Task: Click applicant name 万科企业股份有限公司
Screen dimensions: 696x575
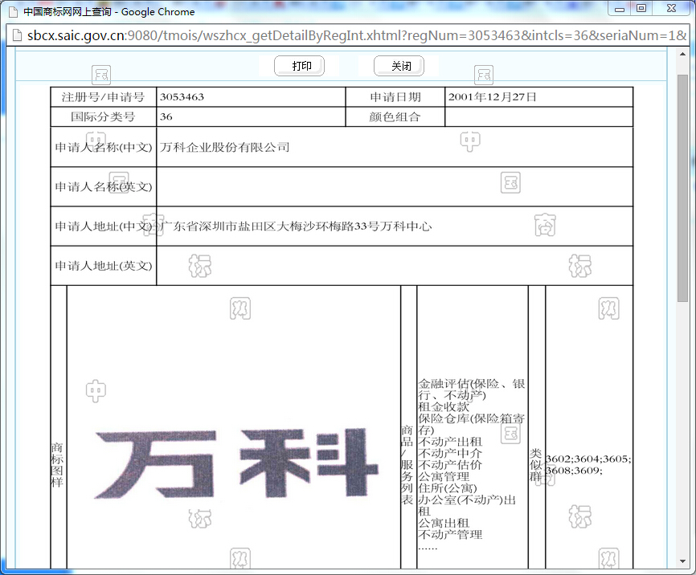Action: point(224,147)
